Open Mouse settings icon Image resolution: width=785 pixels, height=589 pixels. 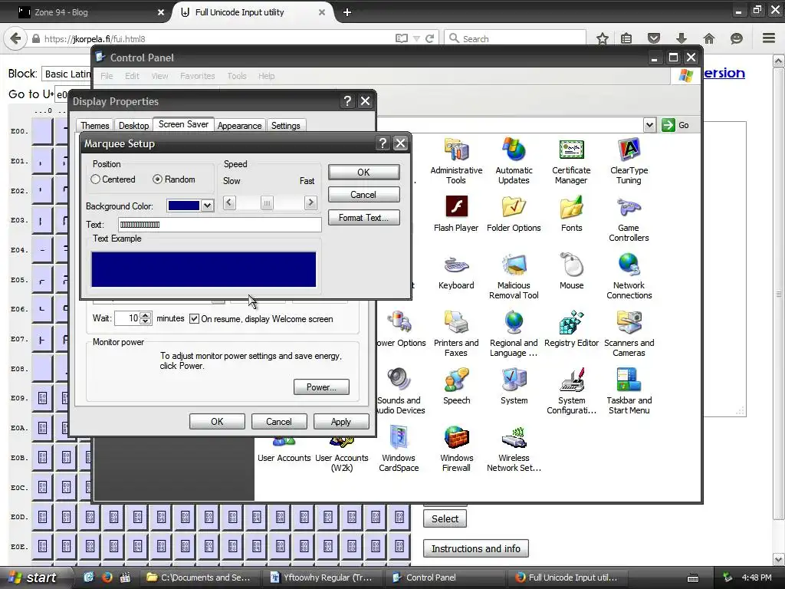pos(571,271)
